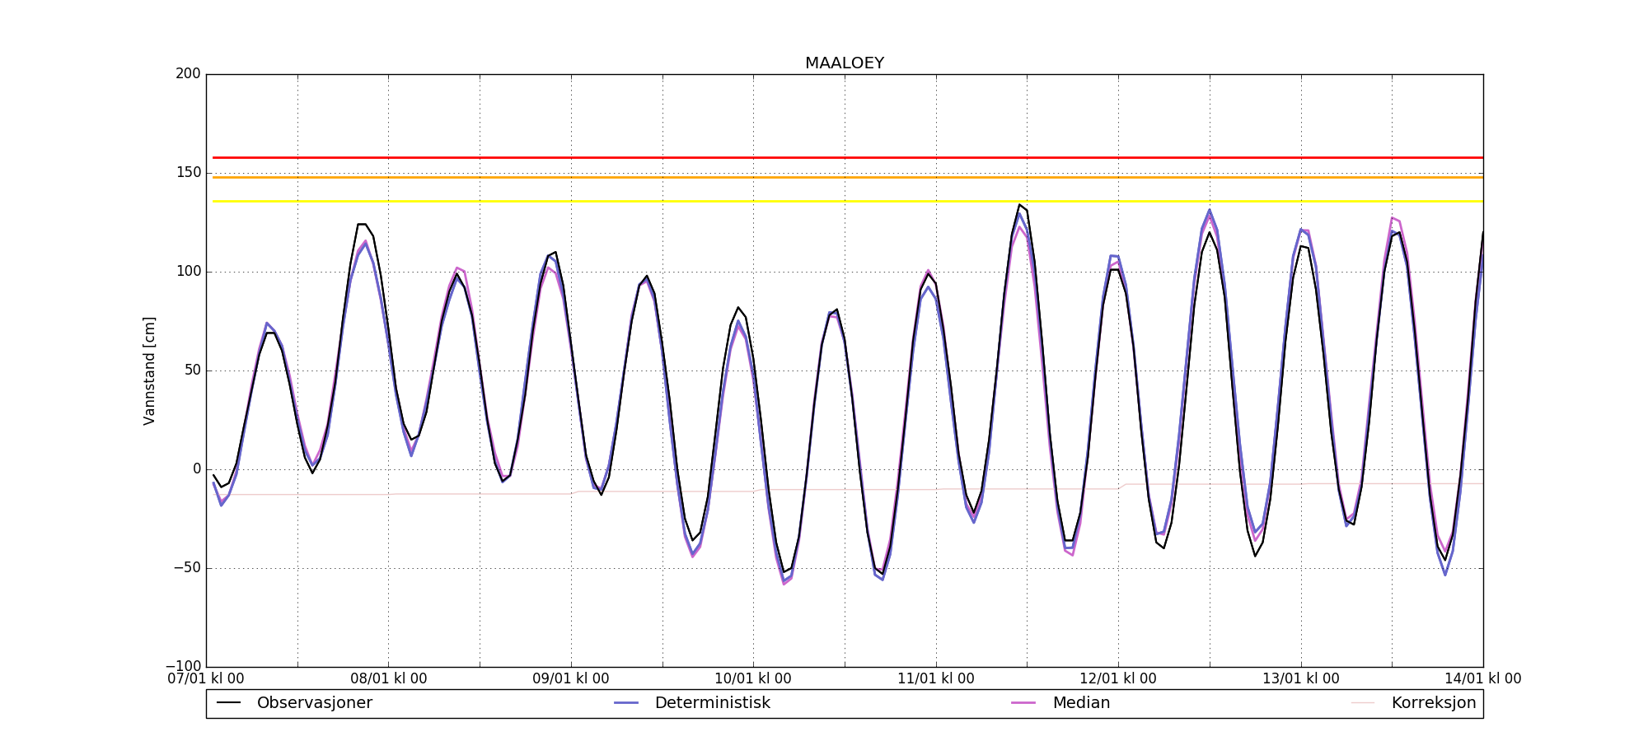Click the x-axis label 13/01 kl 00
The width and height of the screenshot is (1648, 741).
click(1301, 679)
